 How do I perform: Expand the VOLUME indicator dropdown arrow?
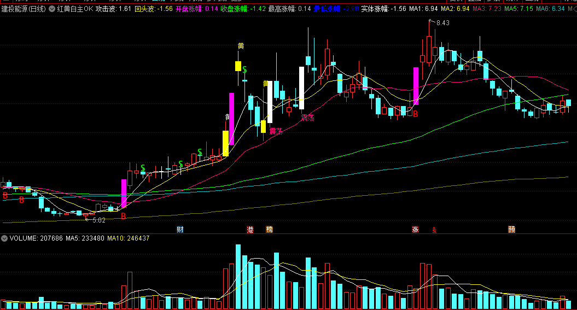pyautogui.click(x=4, y=238)
